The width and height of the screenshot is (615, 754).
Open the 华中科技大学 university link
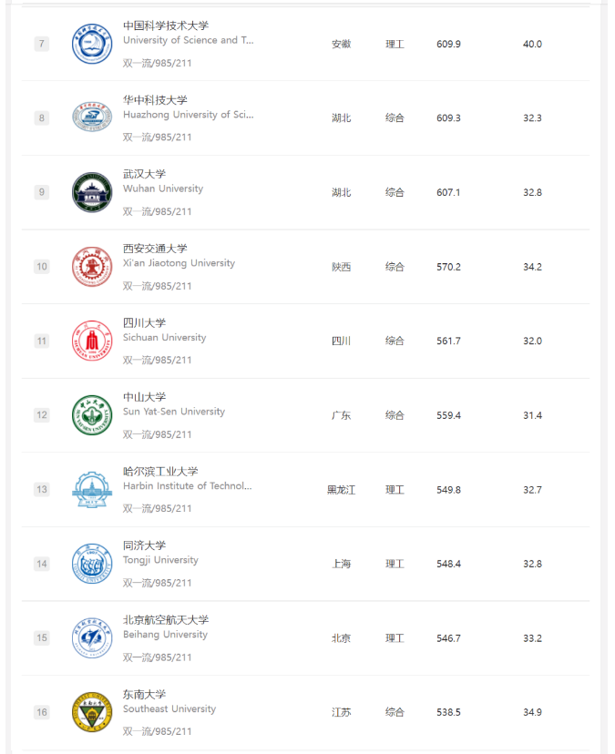coord(155,100)
